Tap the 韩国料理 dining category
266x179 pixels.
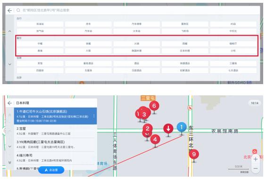pyautogui.click(x=137, y=51)
